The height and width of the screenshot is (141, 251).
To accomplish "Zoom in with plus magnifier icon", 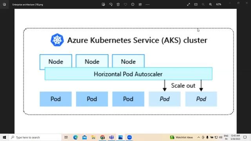I will (211, 4).
